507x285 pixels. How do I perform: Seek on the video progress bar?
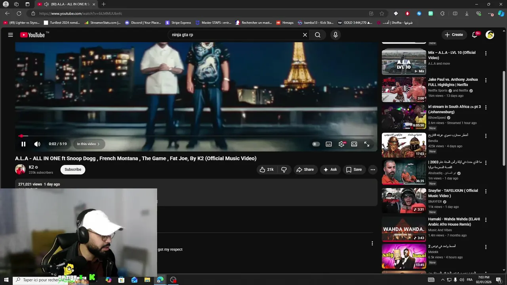196,136
